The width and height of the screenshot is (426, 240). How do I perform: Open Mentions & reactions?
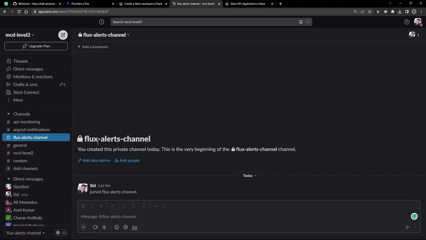[33, 77]
